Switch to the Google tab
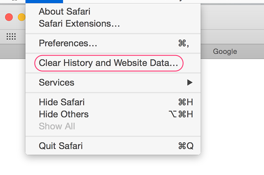Screen dimensions: 264x175 click(x=225, y=51)
